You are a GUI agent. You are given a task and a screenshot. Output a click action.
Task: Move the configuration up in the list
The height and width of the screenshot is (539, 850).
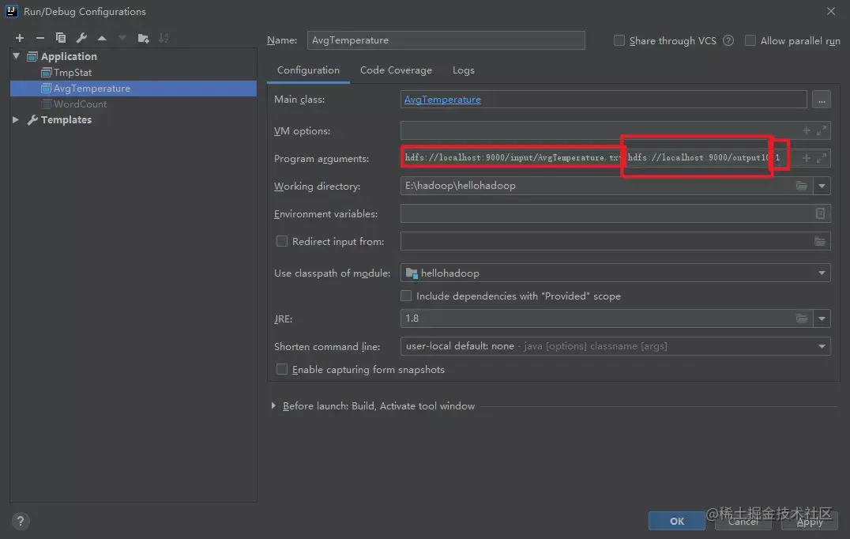[102, 38]
